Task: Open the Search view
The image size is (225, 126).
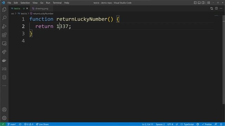Action: tap(4, 18)
